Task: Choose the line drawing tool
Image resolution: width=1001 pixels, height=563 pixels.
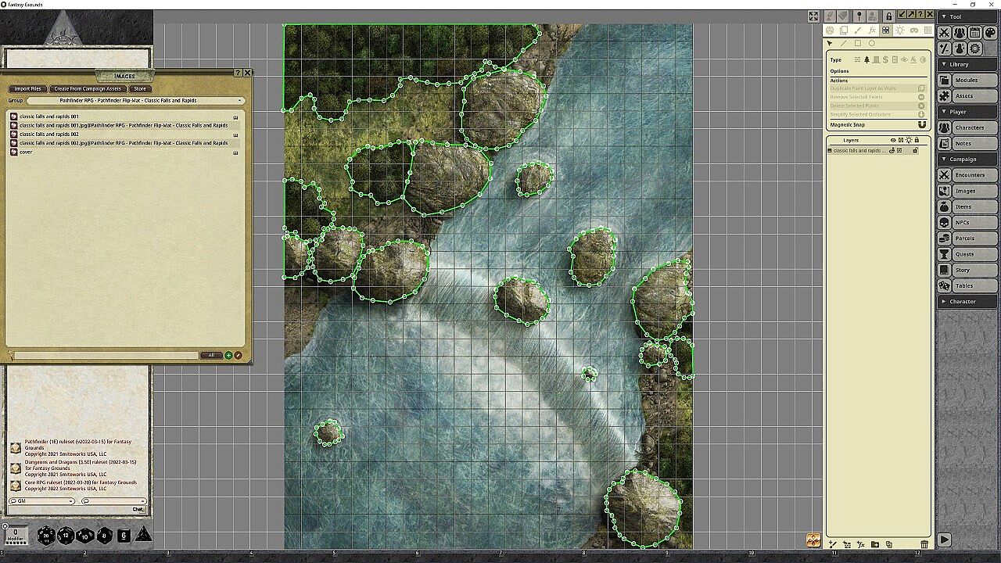Action: [844, 43]
